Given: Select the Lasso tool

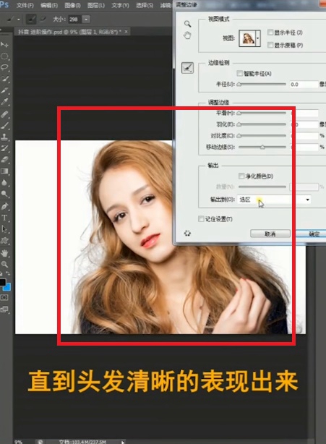Looking at the screenshot, I should click(4, 67).
